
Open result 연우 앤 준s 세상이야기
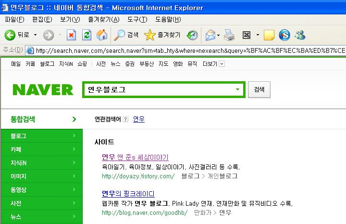point(135,157)
